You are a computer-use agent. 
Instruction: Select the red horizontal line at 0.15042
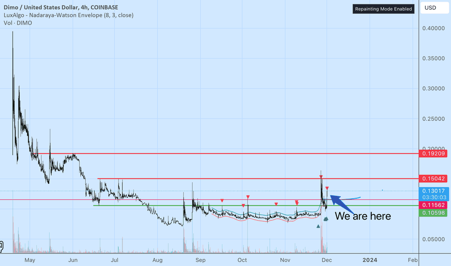click(x=258, y=178)
